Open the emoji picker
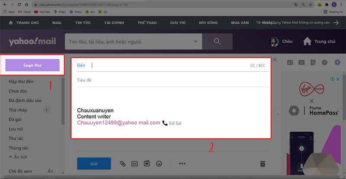This screenshot has height=179, width=346. pyautogui.click(x=159, y=163)
